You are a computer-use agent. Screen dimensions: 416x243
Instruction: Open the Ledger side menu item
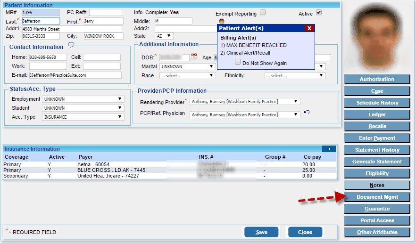(377, 114)
